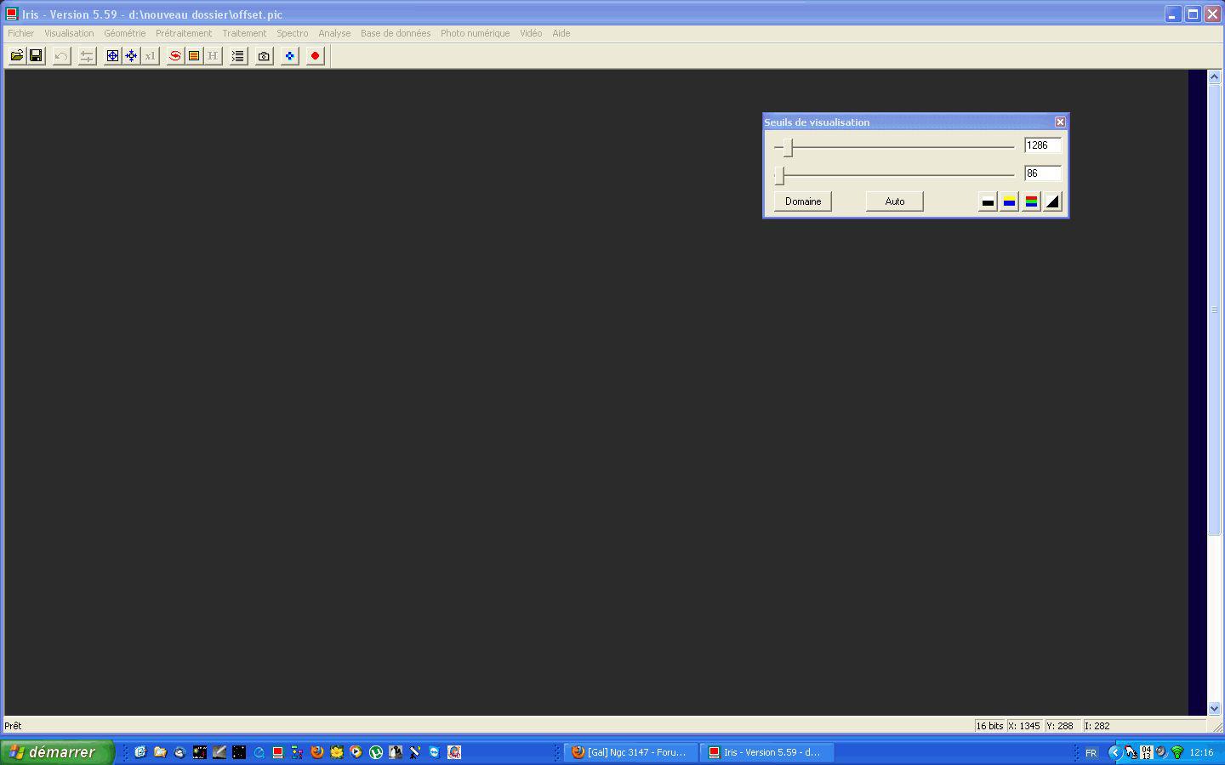This screenshot has height=765, width=1225.
Task: Open the Géométrie menu
Action: pyautogui.click(x=125, y=33)
